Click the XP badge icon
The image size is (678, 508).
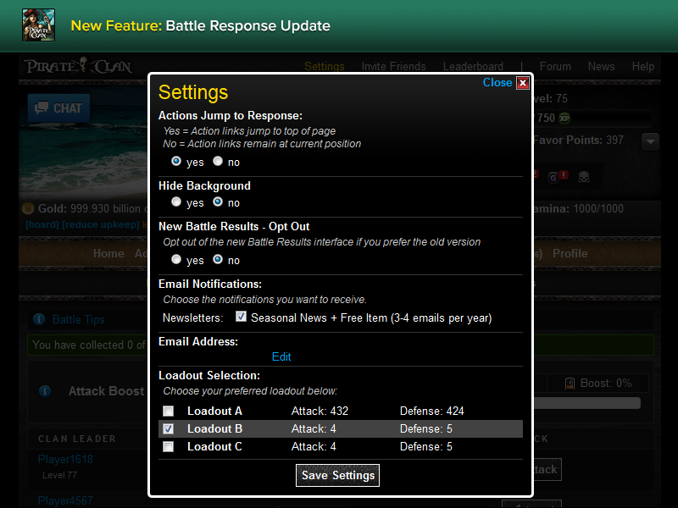point(564,118)
